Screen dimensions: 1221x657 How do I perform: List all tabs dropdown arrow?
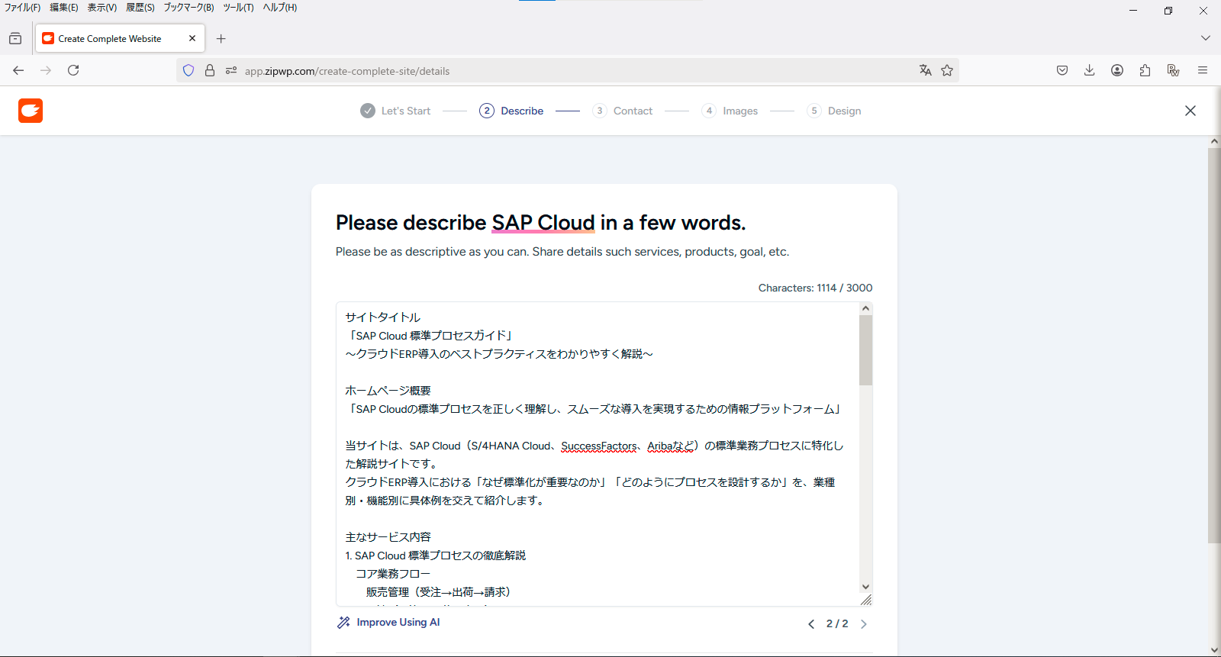(1206, 38)
